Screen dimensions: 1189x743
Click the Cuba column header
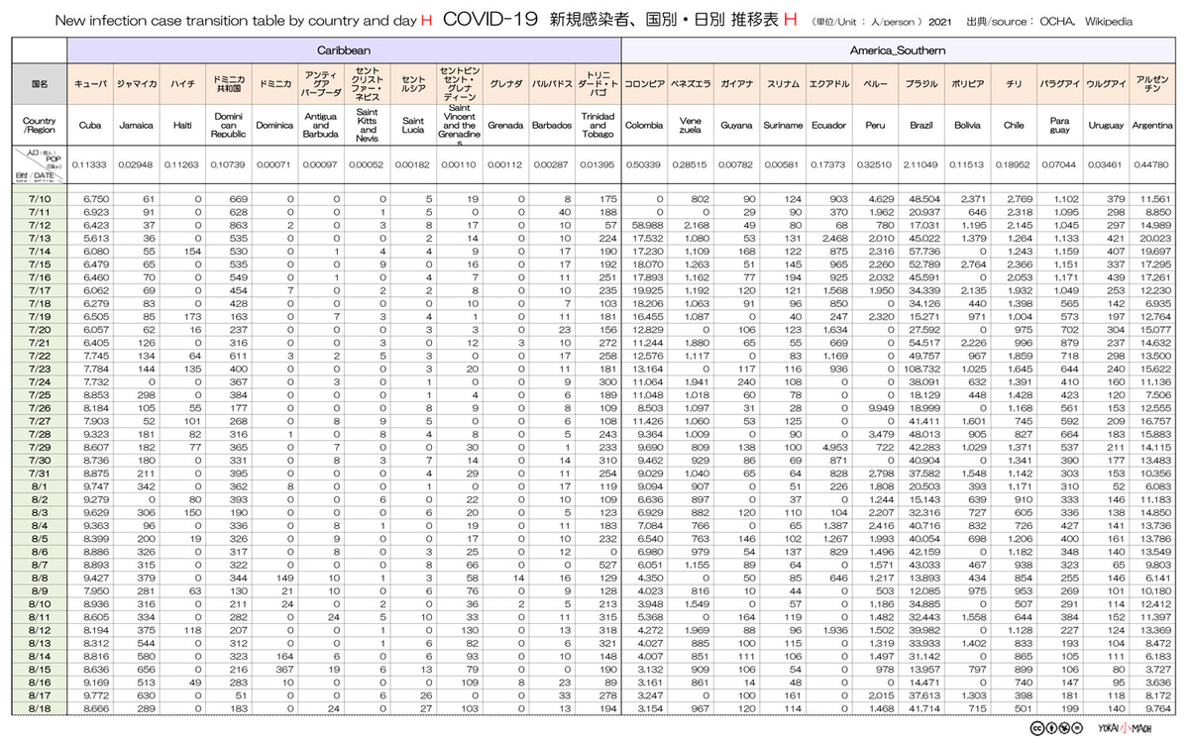tap(90, 127)
